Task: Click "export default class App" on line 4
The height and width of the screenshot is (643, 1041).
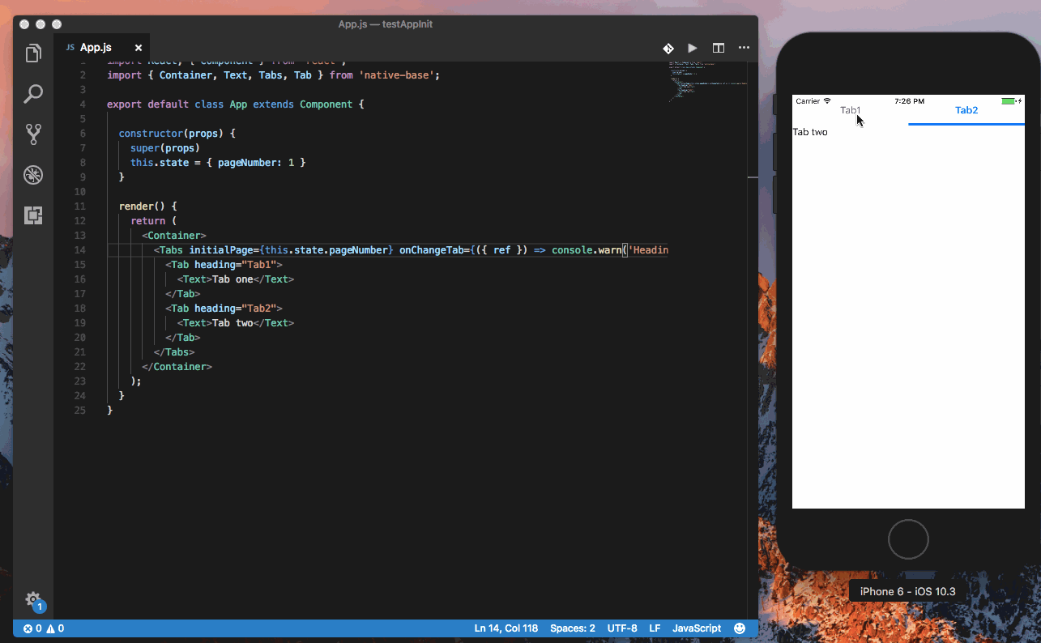Action: 177,104
